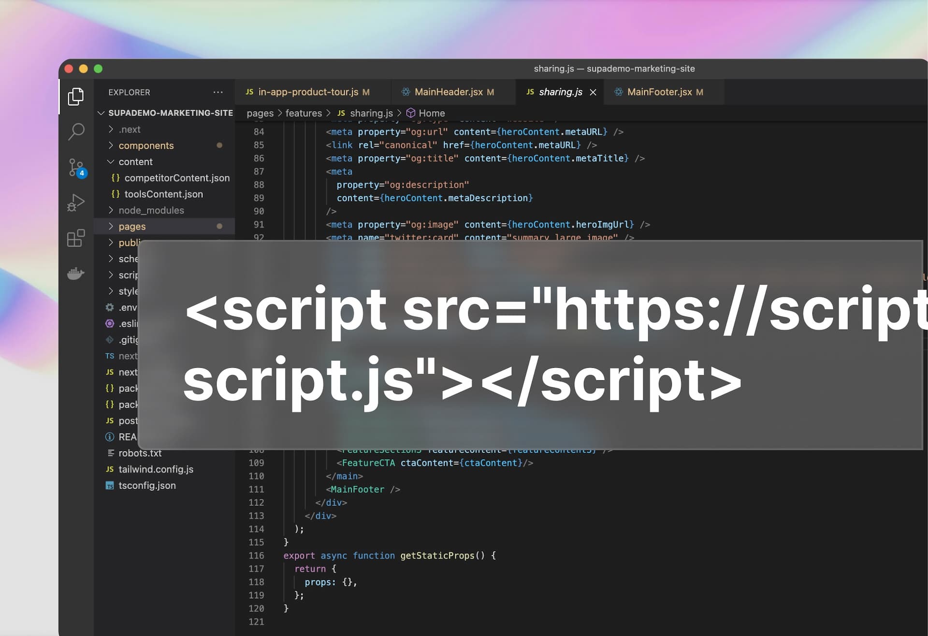
Task: Open the Run and Debug view
Action: tap(76, 202)
